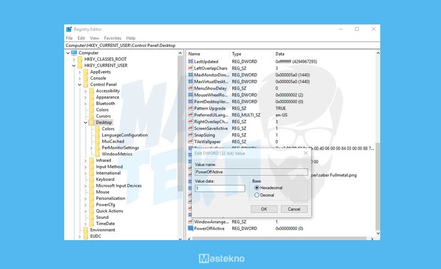This screenshot has width=441, height=269.
Task: Expand the Input Method key
Action: pos(85,167)
